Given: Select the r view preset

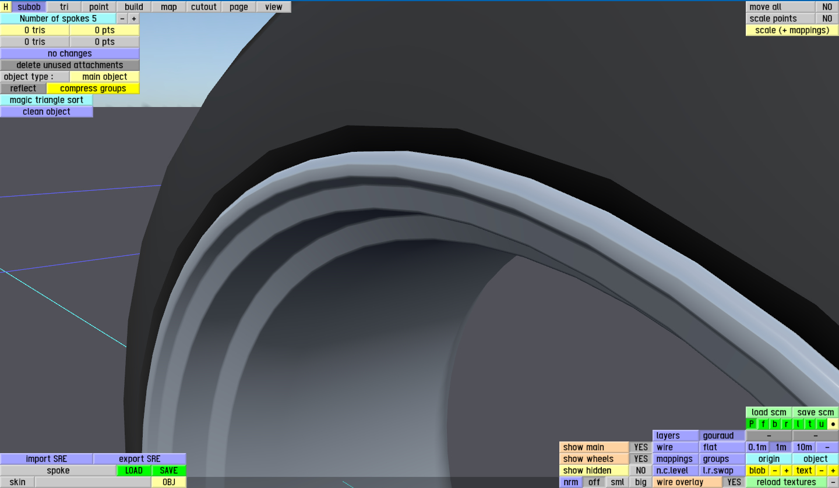Looking at the screenshot, I should (x=787, y=424).
